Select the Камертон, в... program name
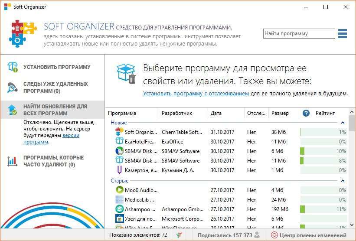 click(141, 170)
